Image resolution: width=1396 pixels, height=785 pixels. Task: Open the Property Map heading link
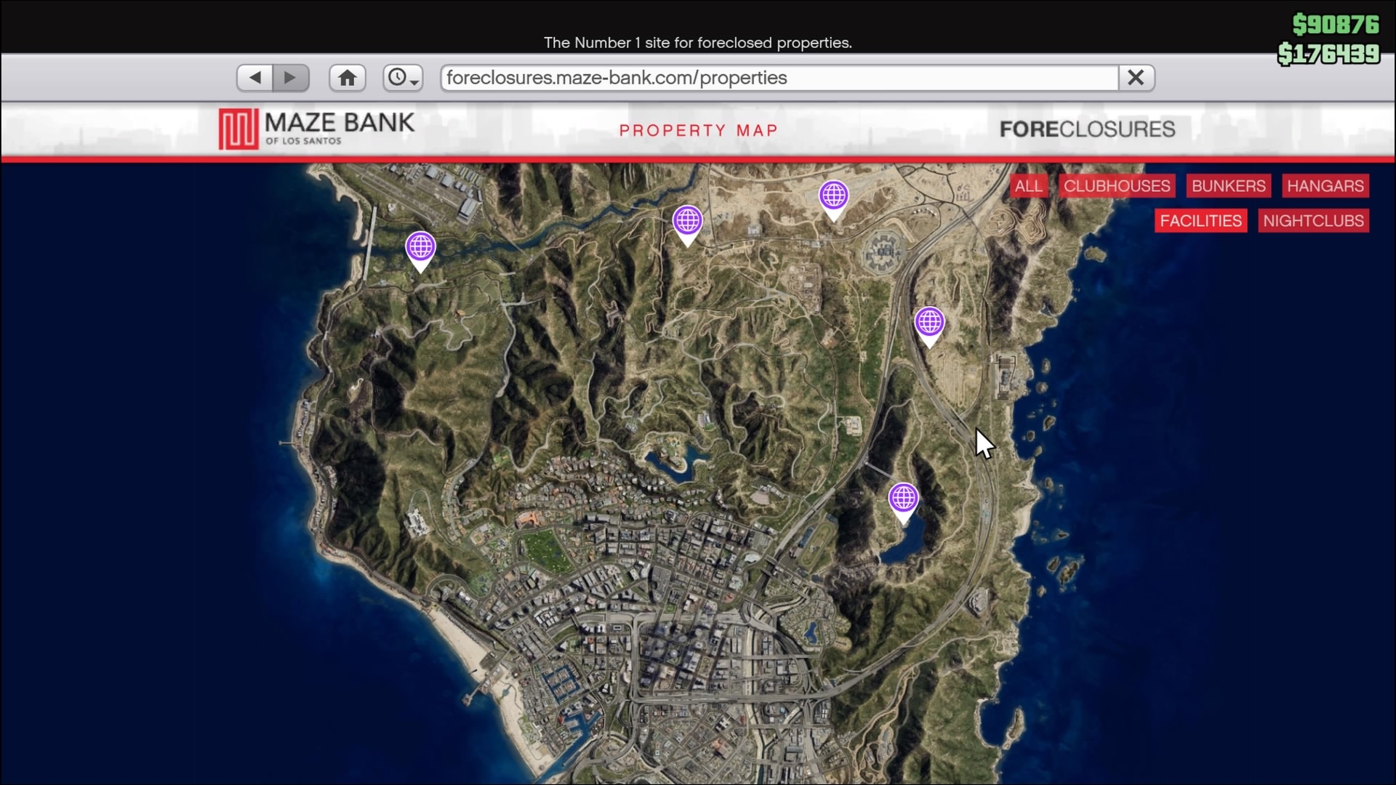pos(699,131)
